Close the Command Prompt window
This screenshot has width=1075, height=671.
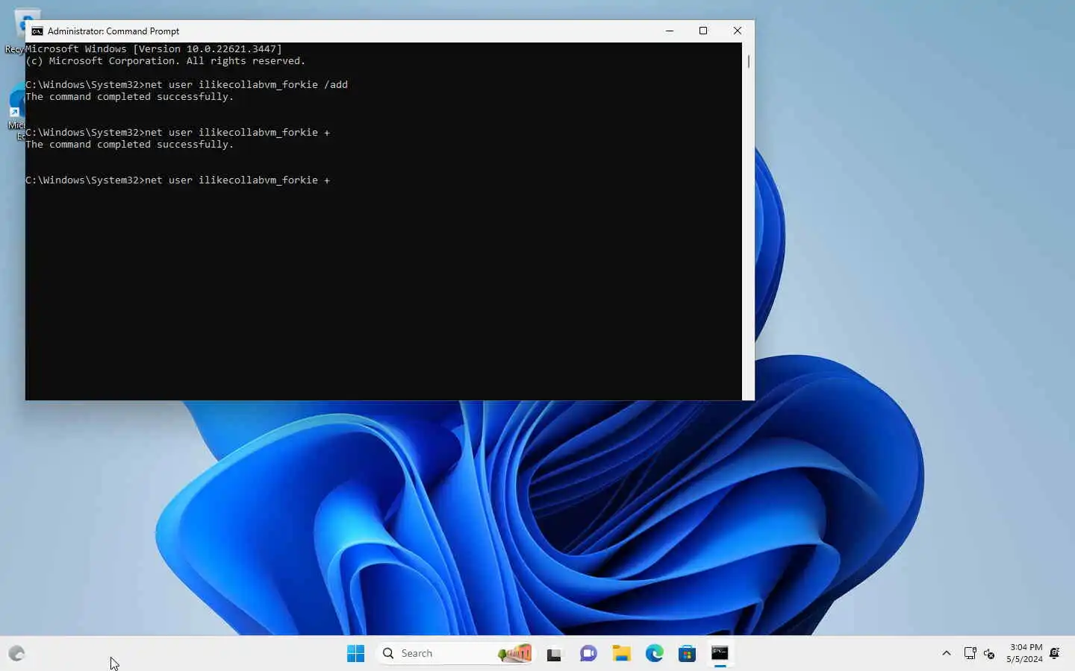[x=738, y=31]
